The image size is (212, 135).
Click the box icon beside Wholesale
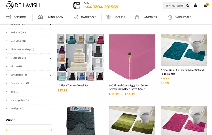(x=170, y=17)
